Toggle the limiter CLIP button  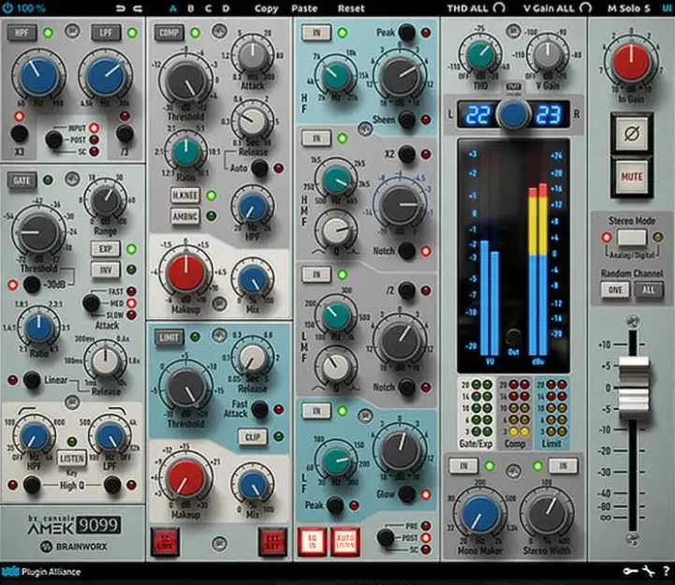(252, 437)
